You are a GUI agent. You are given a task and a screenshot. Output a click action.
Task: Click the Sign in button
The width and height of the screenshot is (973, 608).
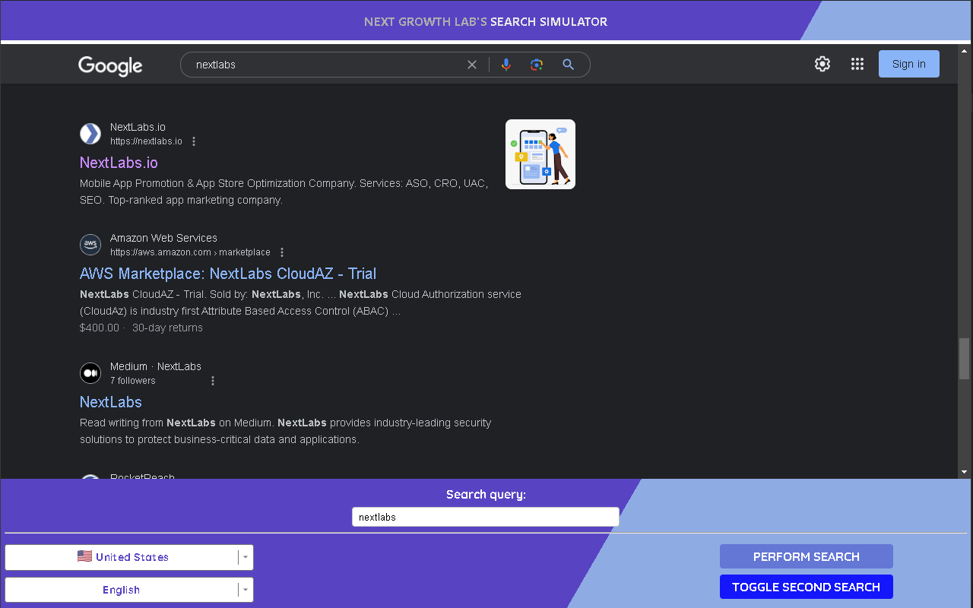[x=908, y=63]
